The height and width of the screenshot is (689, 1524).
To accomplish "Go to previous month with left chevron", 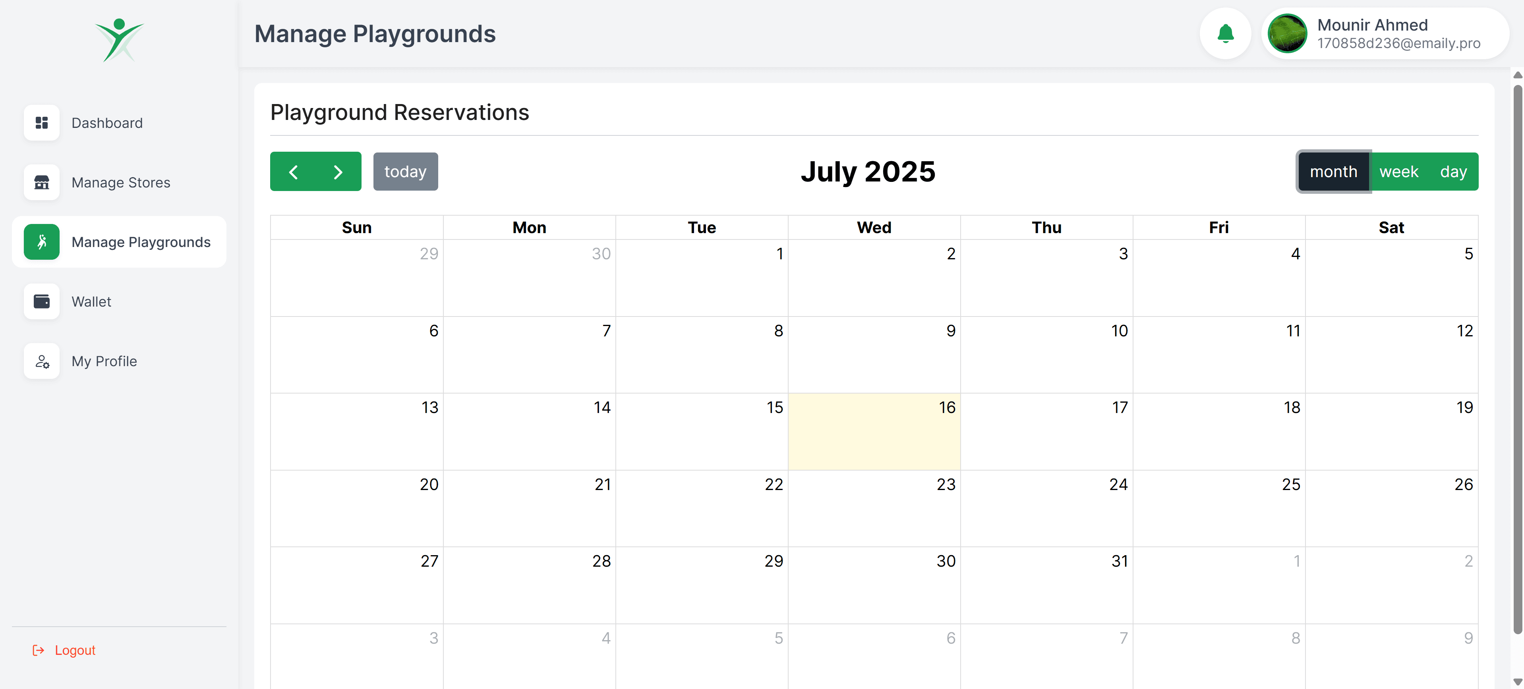I will [294, 172].
